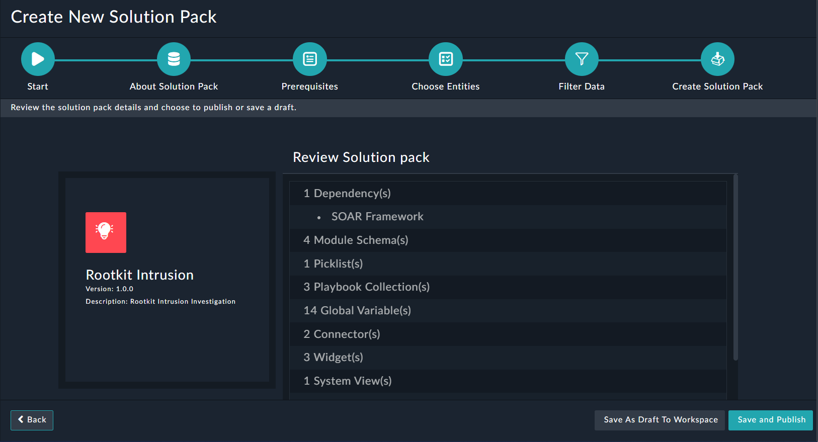
Task: Expand the 1 Dependency(s) row
Action: click(508, 193)
